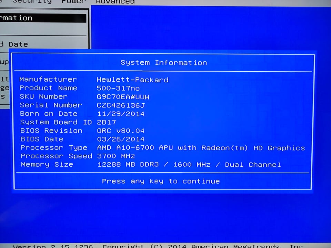Select the Date menu entry
This screenshot has height=248, width=331.
[14, 44]
